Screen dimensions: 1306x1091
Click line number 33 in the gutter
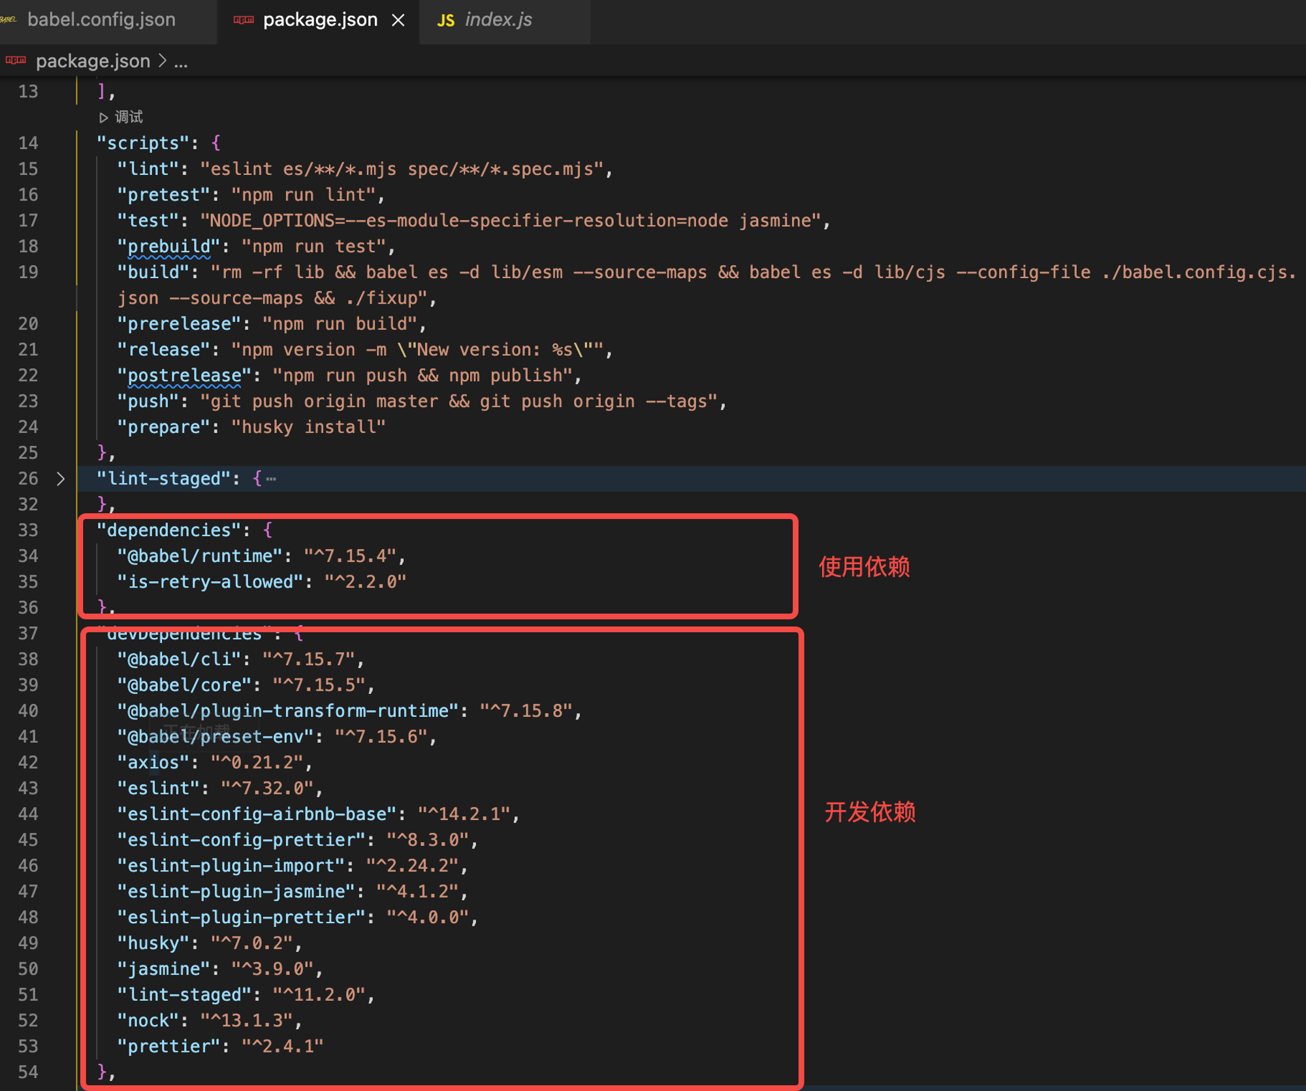(x=28, y=530)
